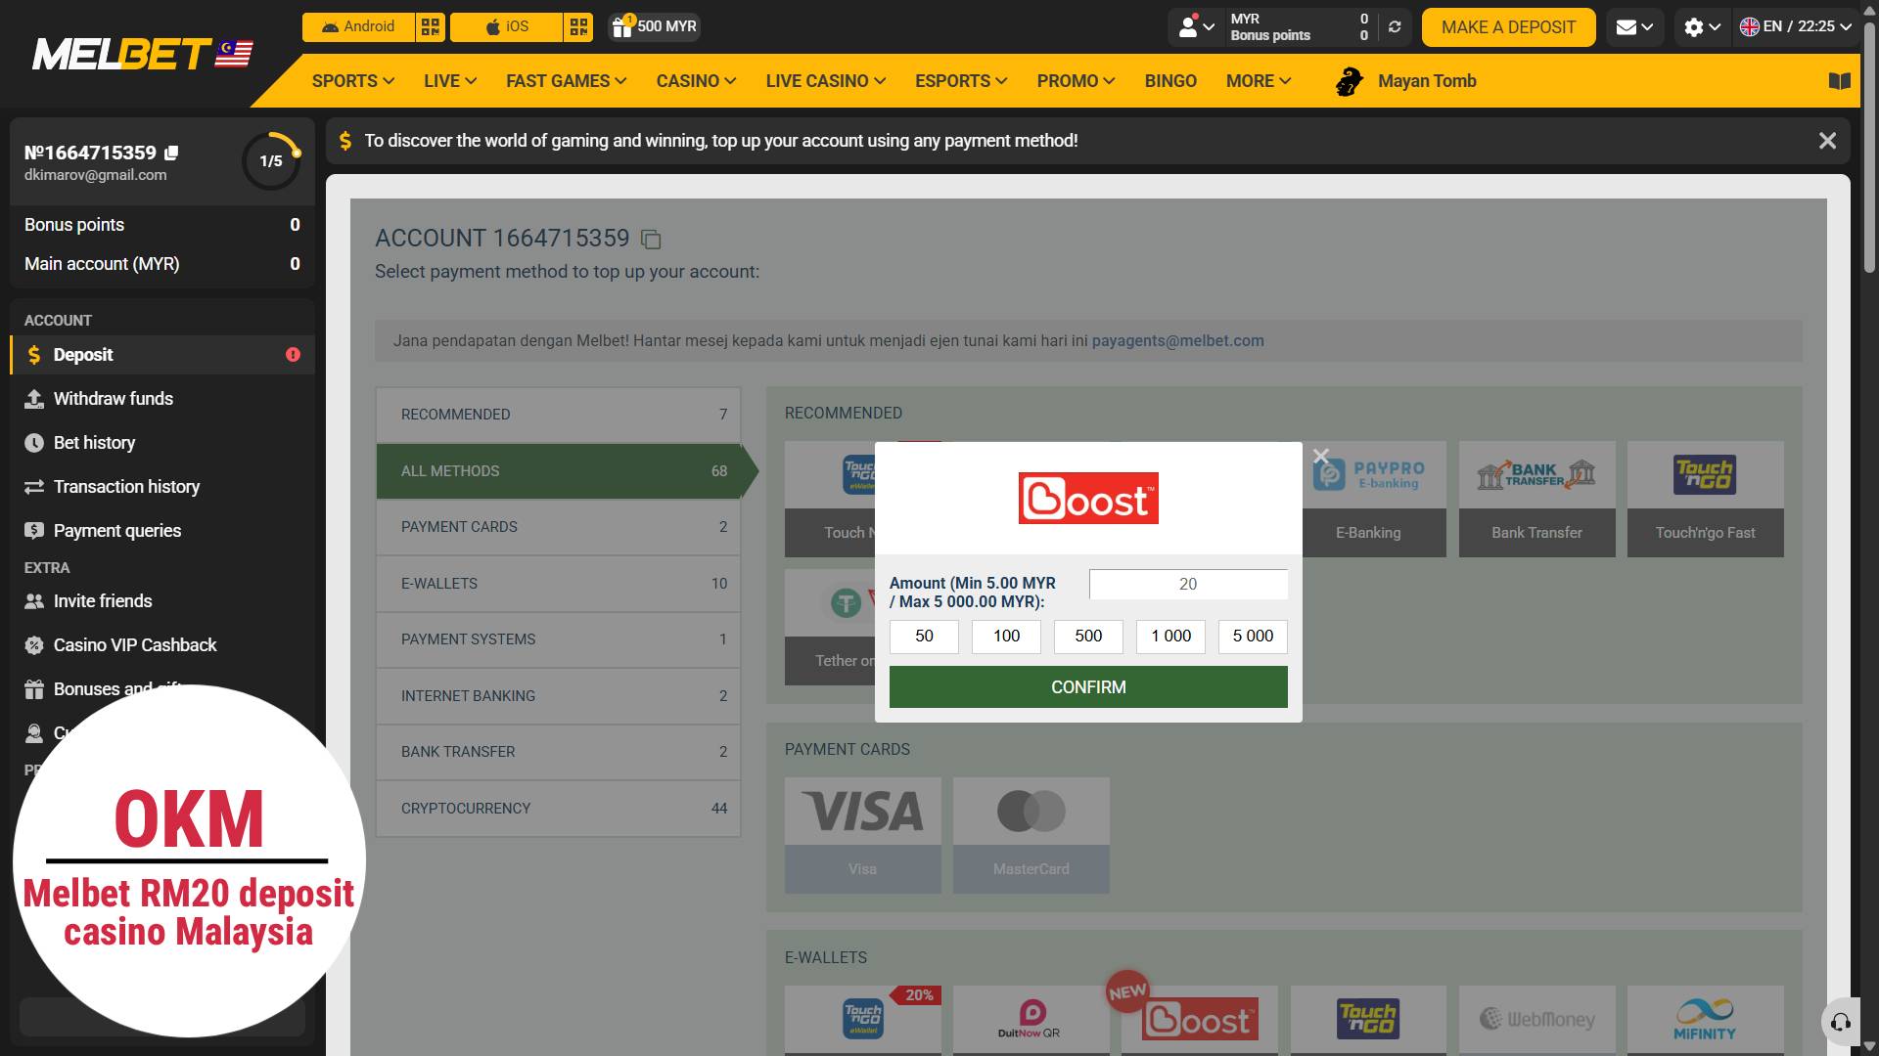
Task: Expand the CASINO menu
Action: point(696,81)
